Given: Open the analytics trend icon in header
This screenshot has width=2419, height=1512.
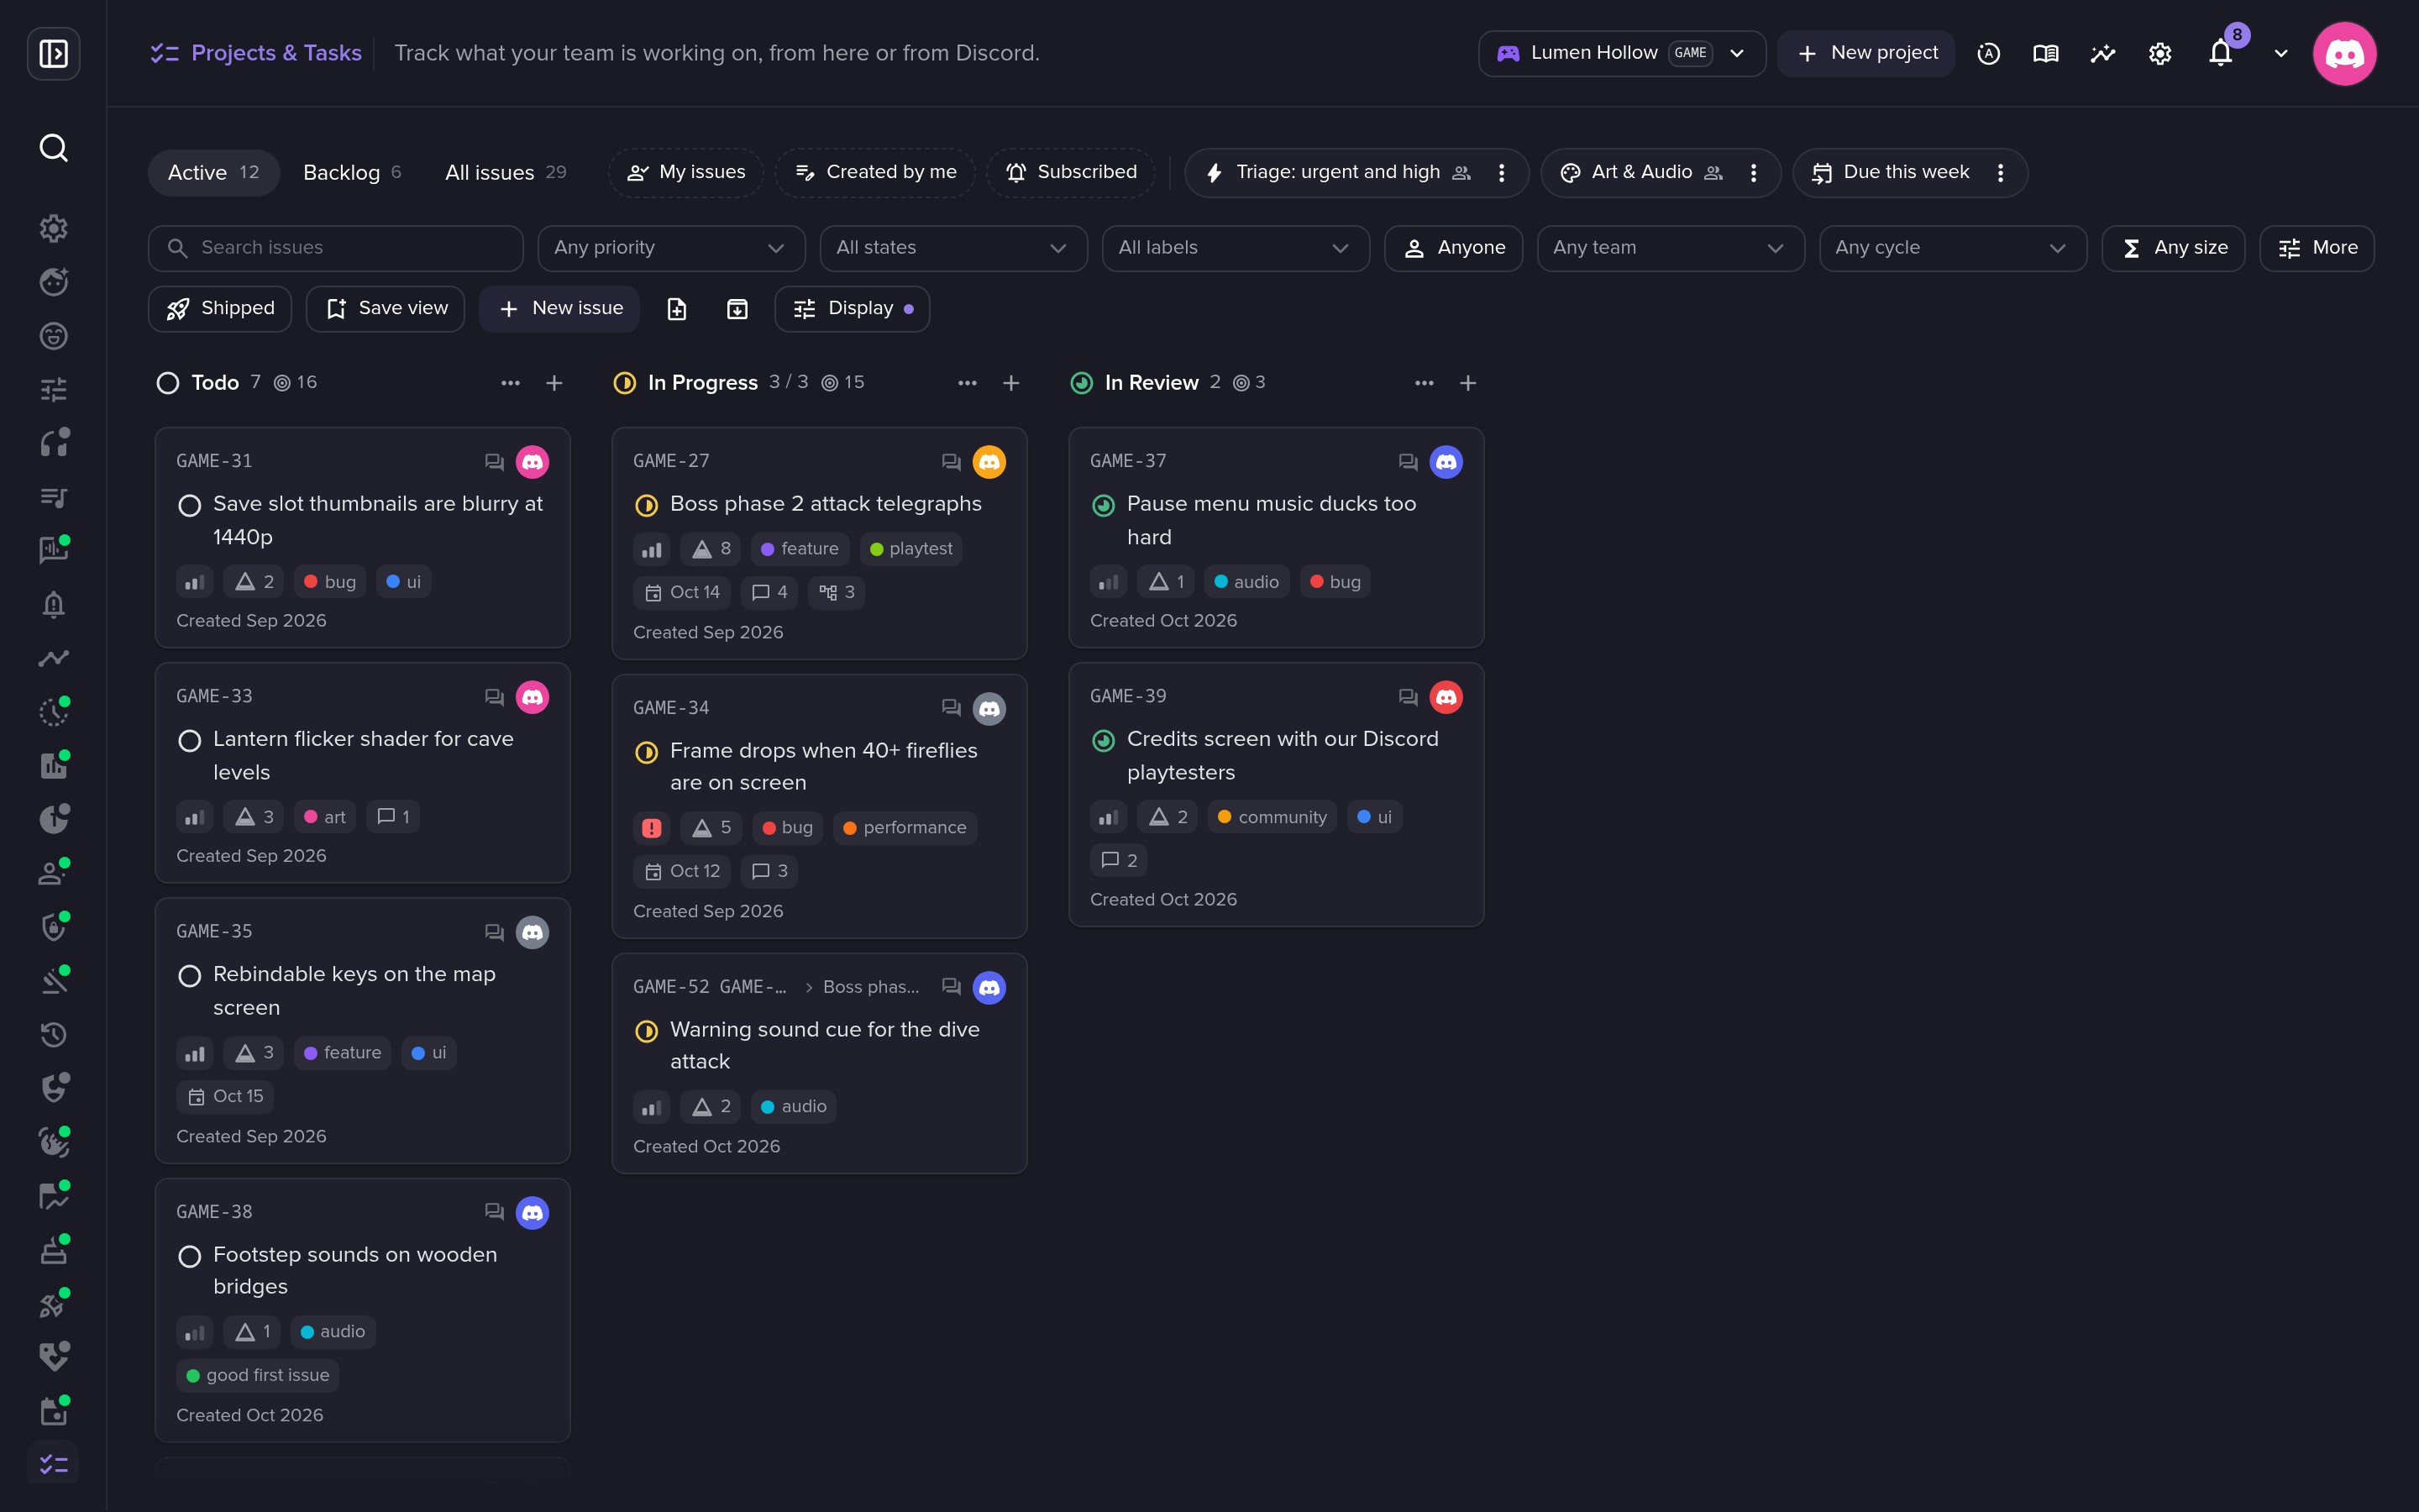Looking at the screenshot, I should (x=2102, y=53).
